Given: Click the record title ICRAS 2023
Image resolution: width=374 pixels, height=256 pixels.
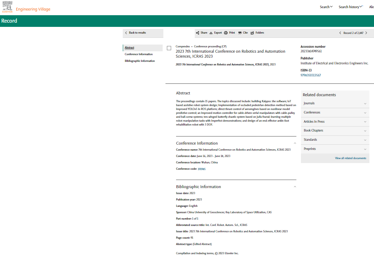Looking at the screenshot, I should [x=230, y=54].
